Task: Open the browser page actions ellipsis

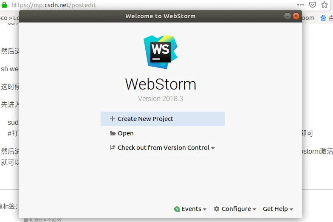Action: point(300,5)
